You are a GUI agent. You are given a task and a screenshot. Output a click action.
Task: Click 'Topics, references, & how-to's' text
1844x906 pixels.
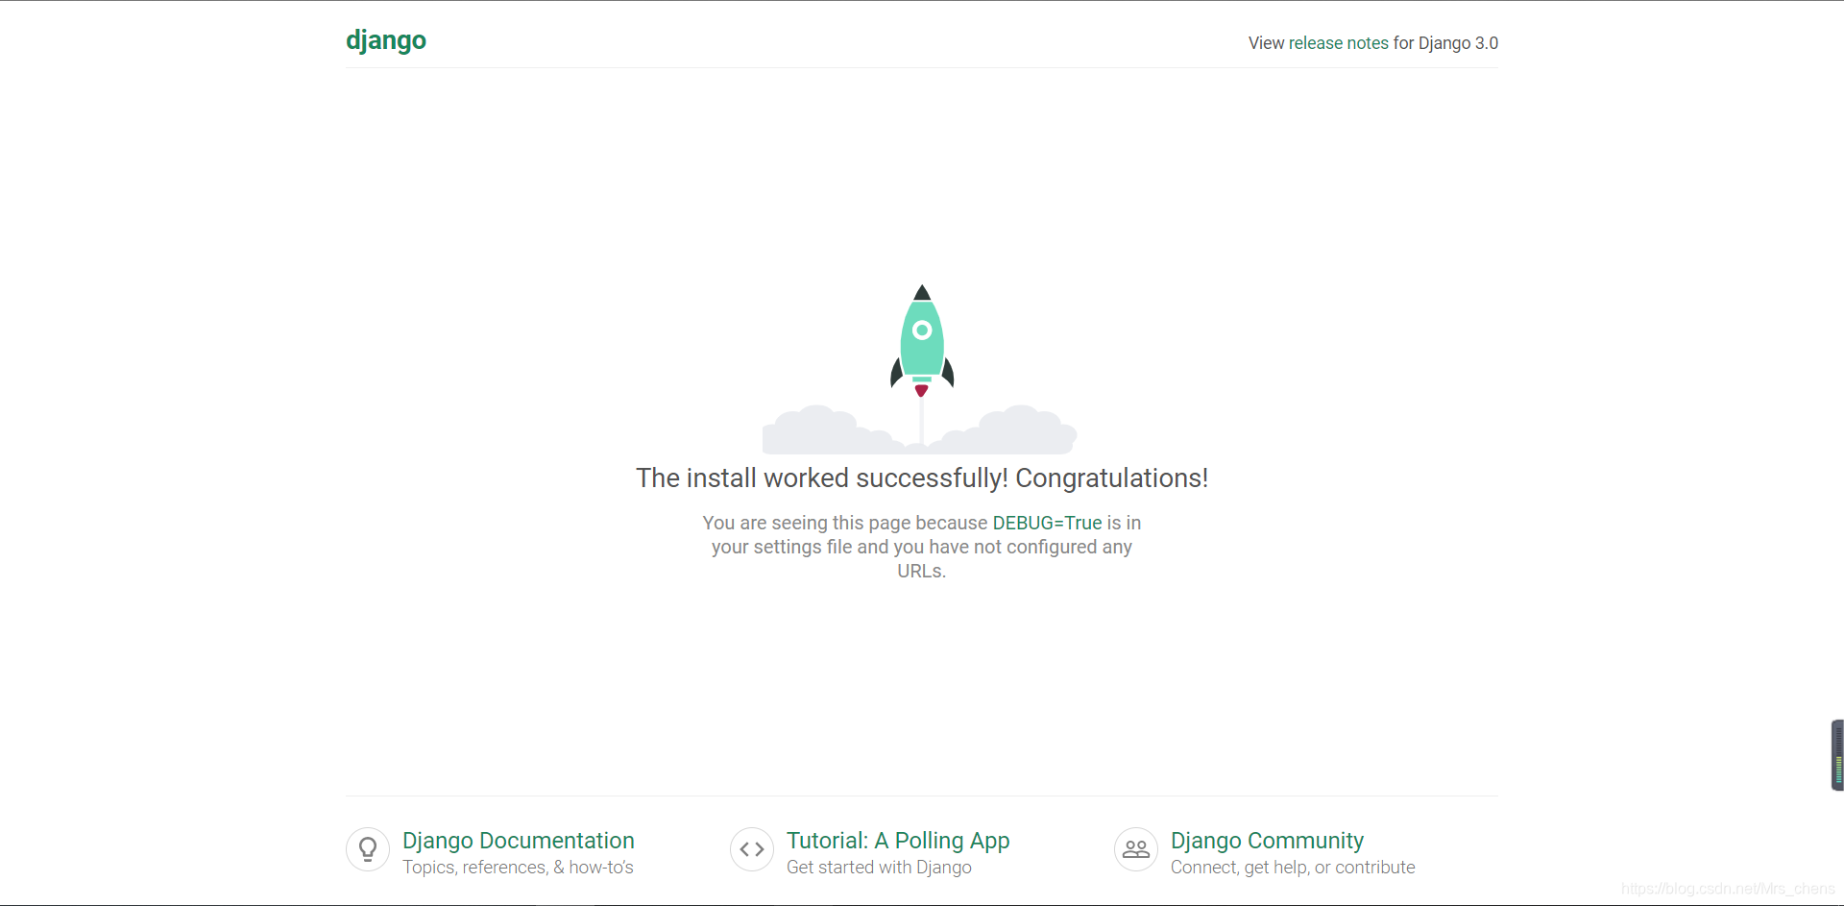(518, 868)
